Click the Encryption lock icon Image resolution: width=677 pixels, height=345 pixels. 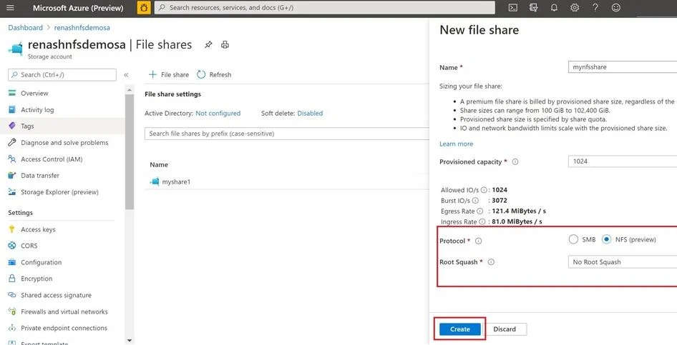(12, 279)
